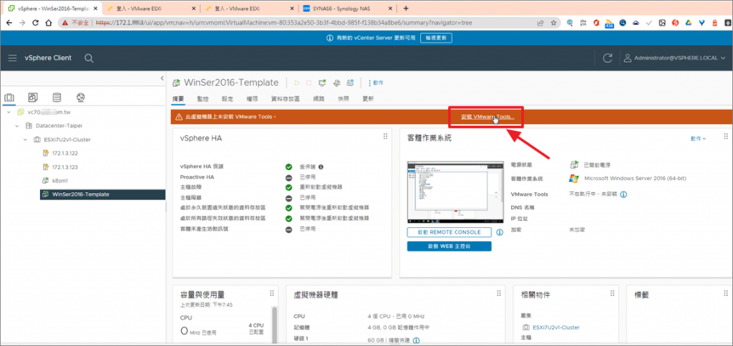Click the 客體作業系統 card drag handle
Viewport: 733px width, 346px height.
[x=726, y=137]
